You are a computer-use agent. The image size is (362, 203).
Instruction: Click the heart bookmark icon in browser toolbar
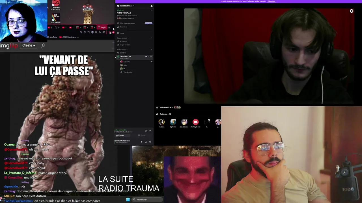[x=104, y=32]
